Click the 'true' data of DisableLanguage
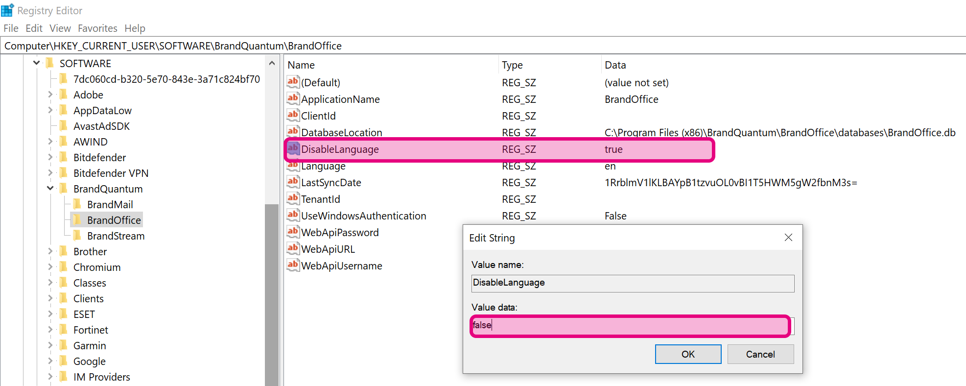Viewport: 966px width, 386px height. [x=613, y=149]
